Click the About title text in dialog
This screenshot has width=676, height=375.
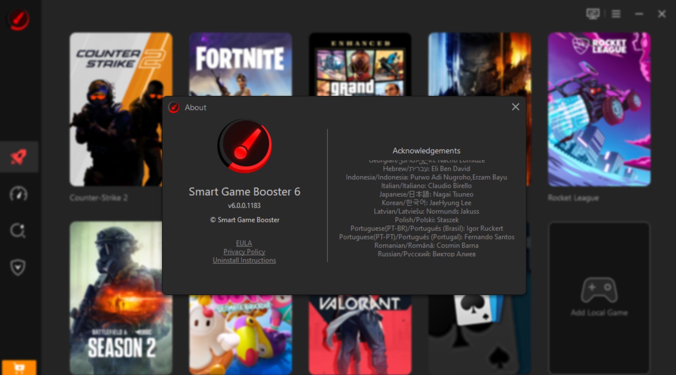click(x=195, y=108)
